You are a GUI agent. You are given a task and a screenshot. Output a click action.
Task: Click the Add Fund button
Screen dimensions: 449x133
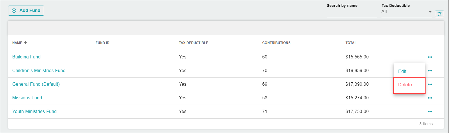pos(26,11)
